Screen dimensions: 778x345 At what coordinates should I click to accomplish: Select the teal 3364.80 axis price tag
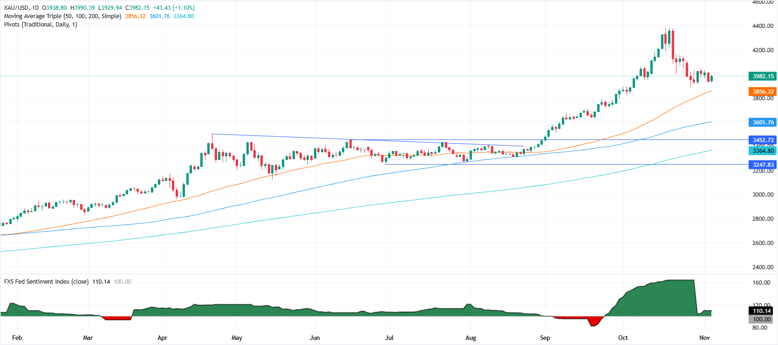(x=763, y=151)
